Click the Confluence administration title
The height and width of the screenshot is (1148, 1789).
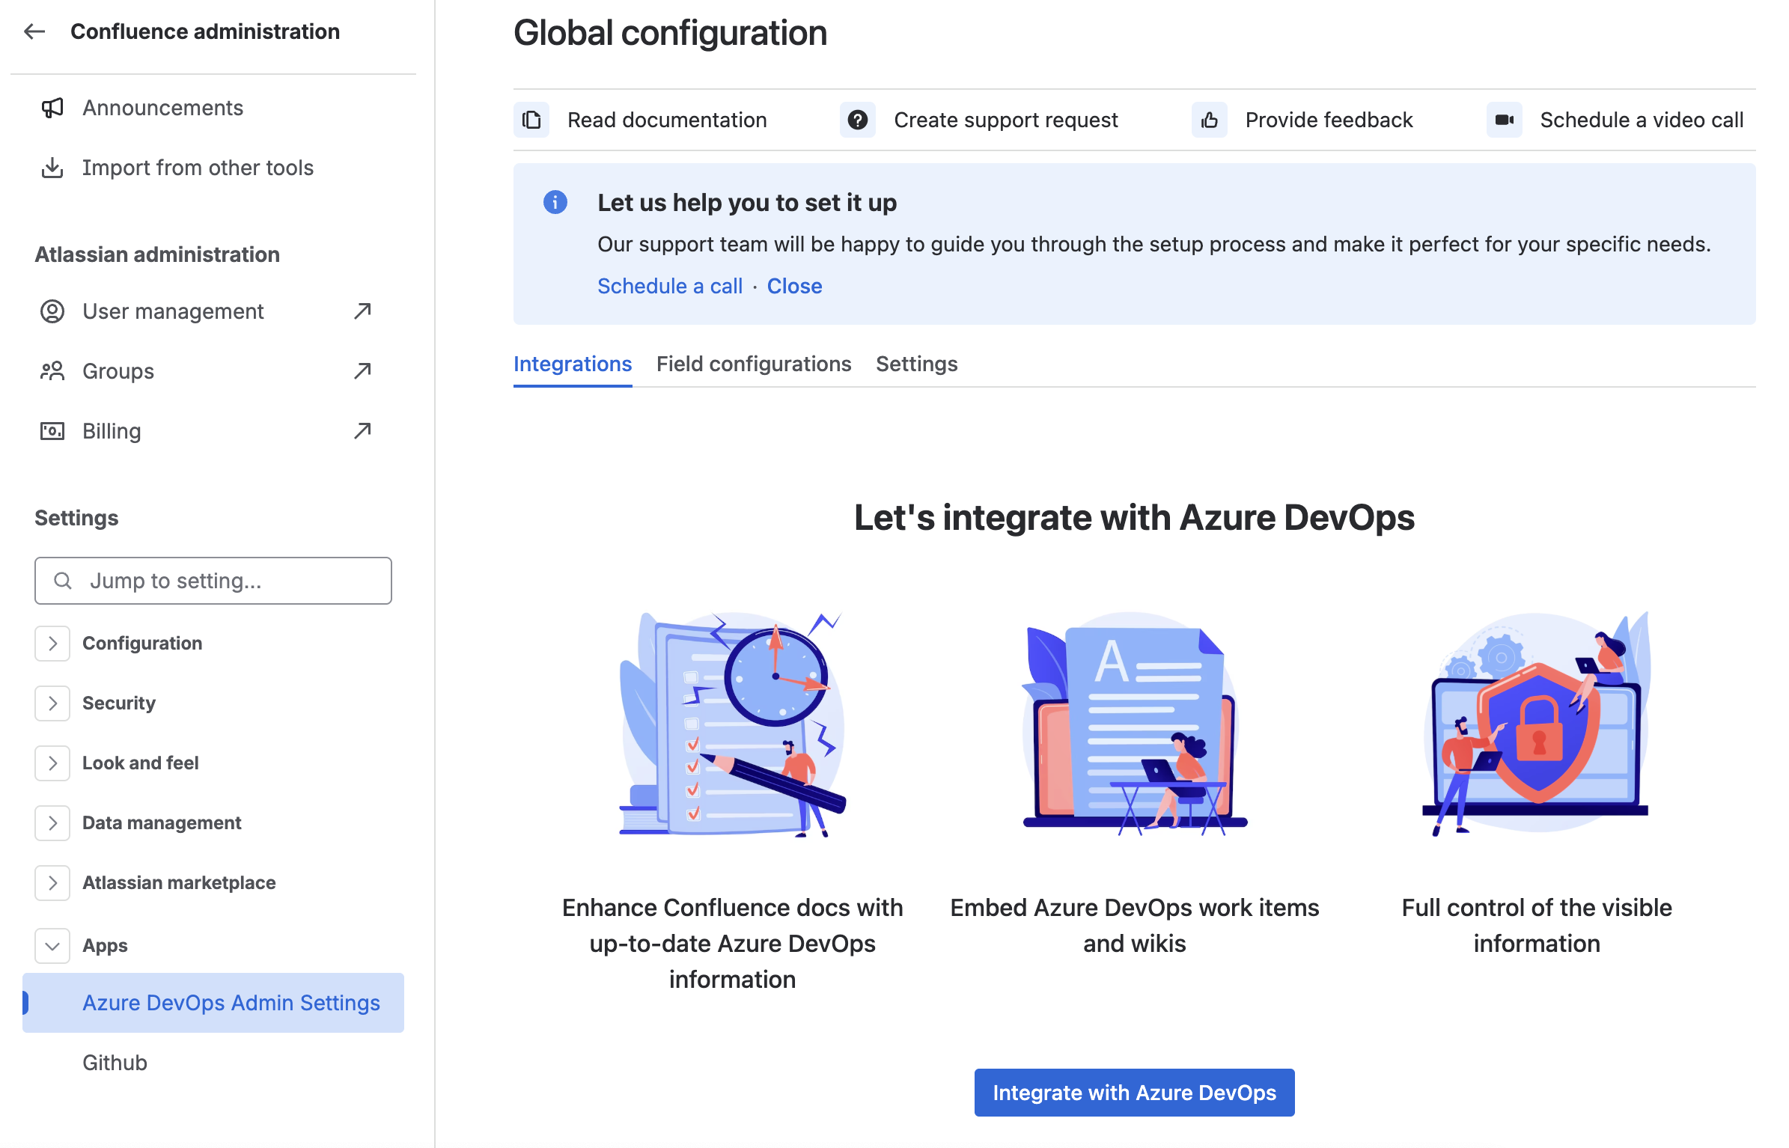coord(205,31)
